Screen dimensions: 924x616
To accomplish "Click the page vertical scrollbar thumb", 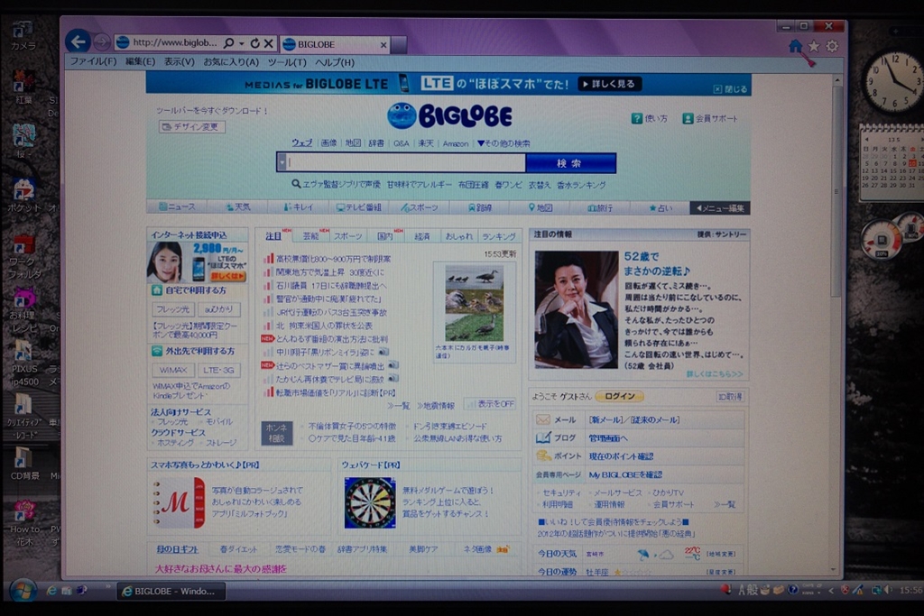I will click(x=836, y=191).
